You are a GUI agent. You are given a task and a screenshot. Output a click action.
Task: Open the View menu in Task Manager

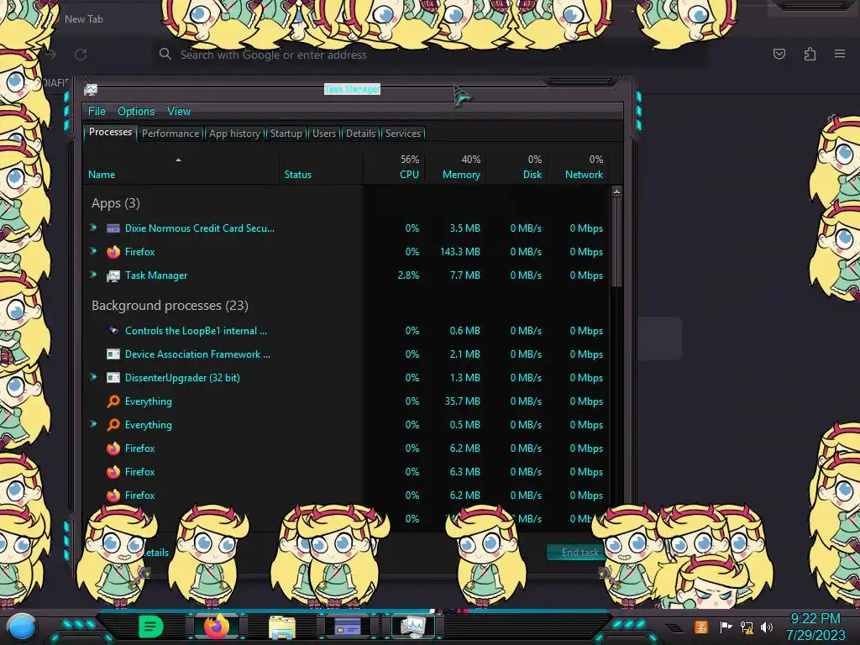pos(179,112)
